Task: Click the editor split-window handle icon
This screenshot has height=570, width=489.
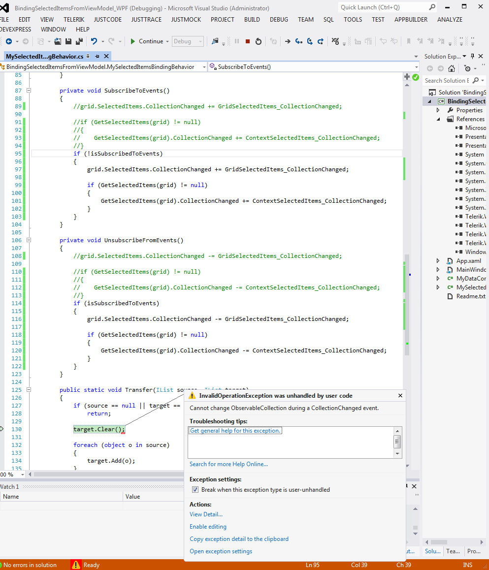Action: pyautogui.click(x=407, y=77)
